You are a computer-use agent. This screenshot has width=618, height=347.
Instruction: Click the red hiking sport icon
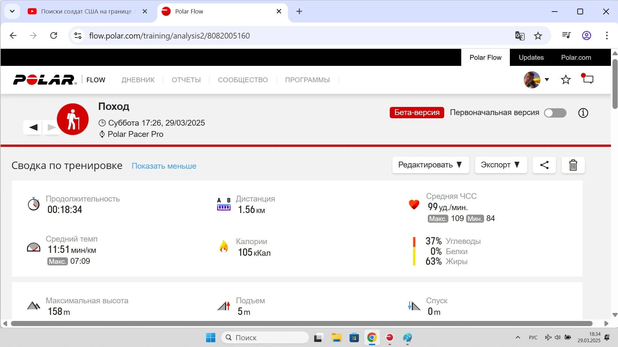[73, 119]
